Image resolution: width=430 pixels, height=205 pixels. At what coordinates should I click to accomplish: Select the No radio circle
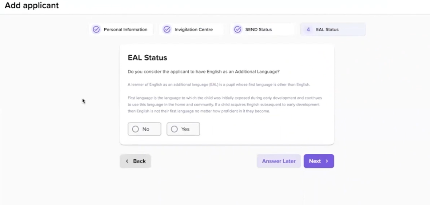pos(135,129)
